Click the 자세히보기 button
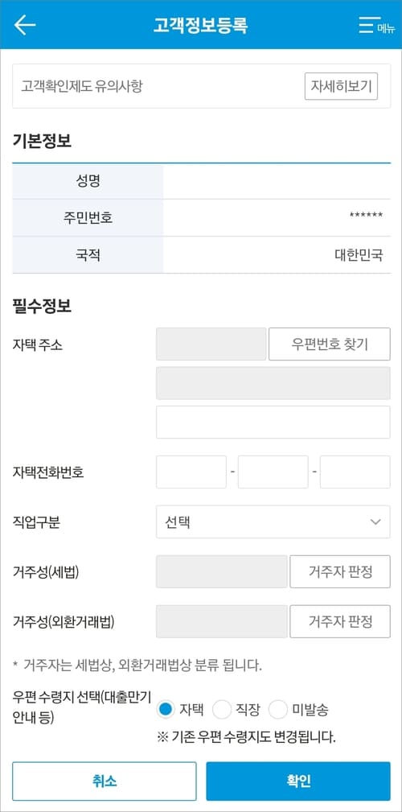Viewport: 402px width, 812px height. click(341, 86)
